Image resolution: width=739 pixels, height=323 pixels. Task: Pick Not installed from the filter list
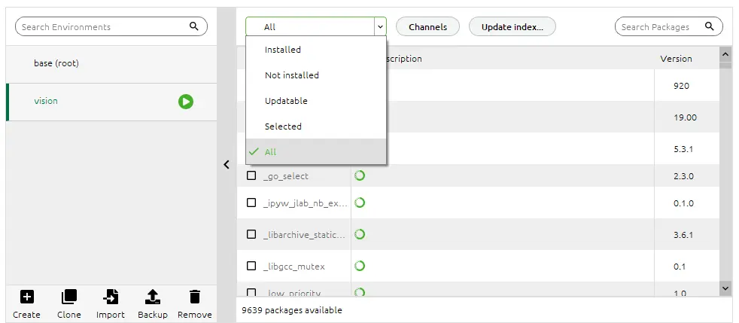(x=292, y=75)
